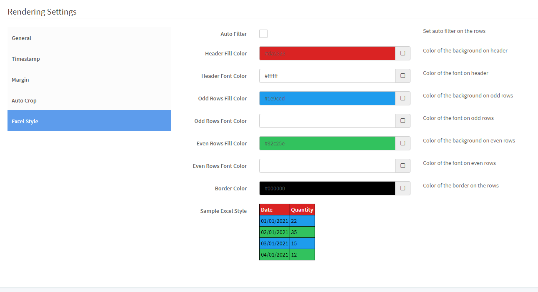The image size is (538, 292).
Task: Click the blue Odd Rows Fill Color field
Action: point(327,98)
